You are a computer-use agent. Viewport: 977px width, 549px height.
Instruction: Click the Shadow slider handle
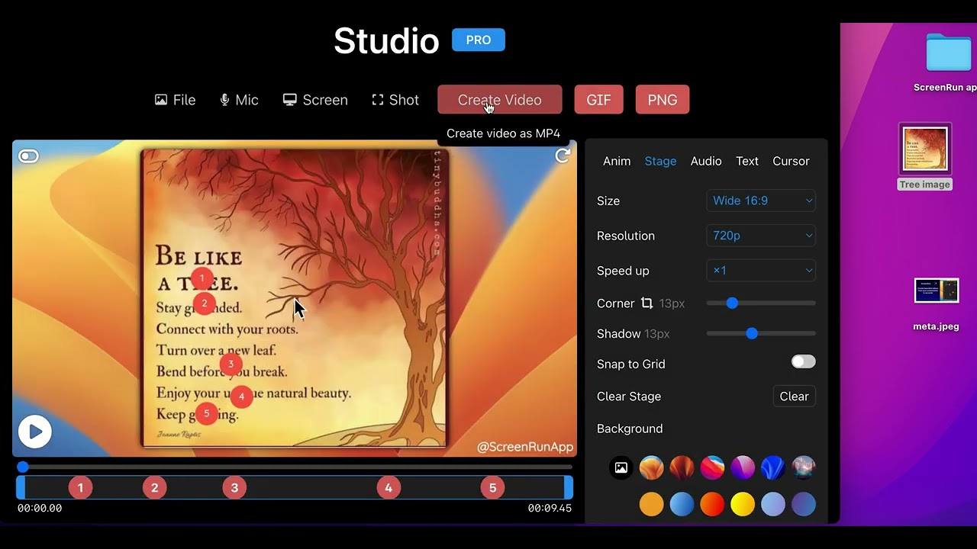[752, 333]
